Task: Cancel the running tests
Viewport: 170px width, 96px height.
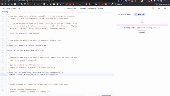Action: (x=142, y=32)
